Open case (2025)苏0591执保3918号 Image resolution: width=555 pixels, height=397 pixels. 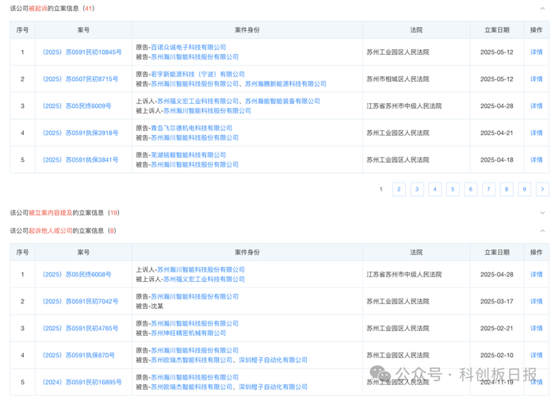[x=80, y=133]
